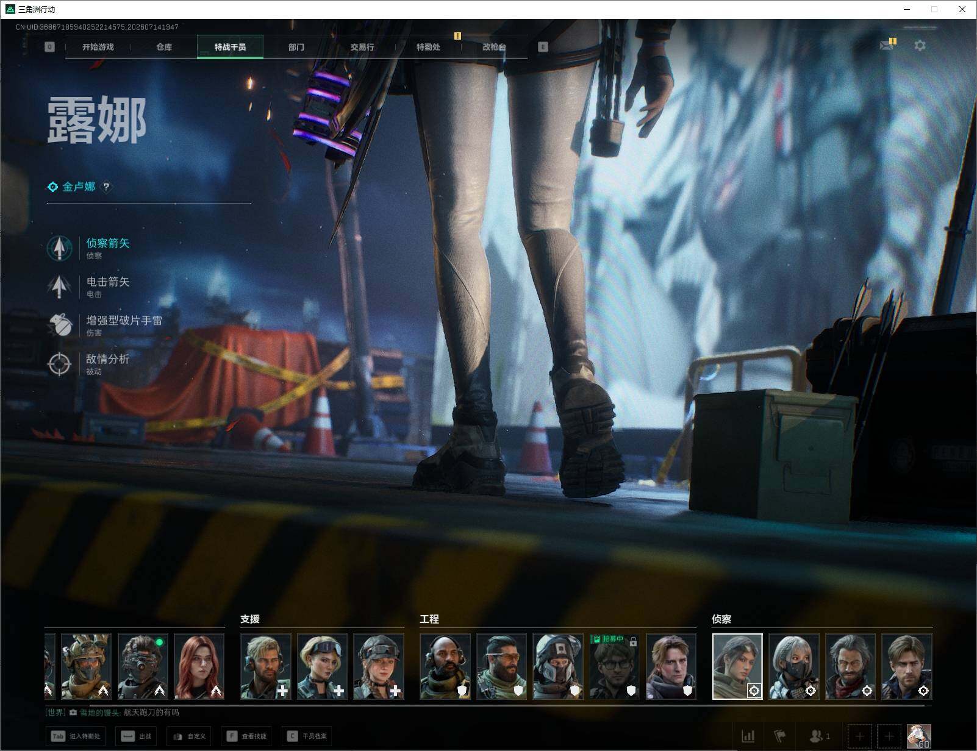977x751 pixels.
Task: Click the 出战 deploy button
Action: (136, 736)
